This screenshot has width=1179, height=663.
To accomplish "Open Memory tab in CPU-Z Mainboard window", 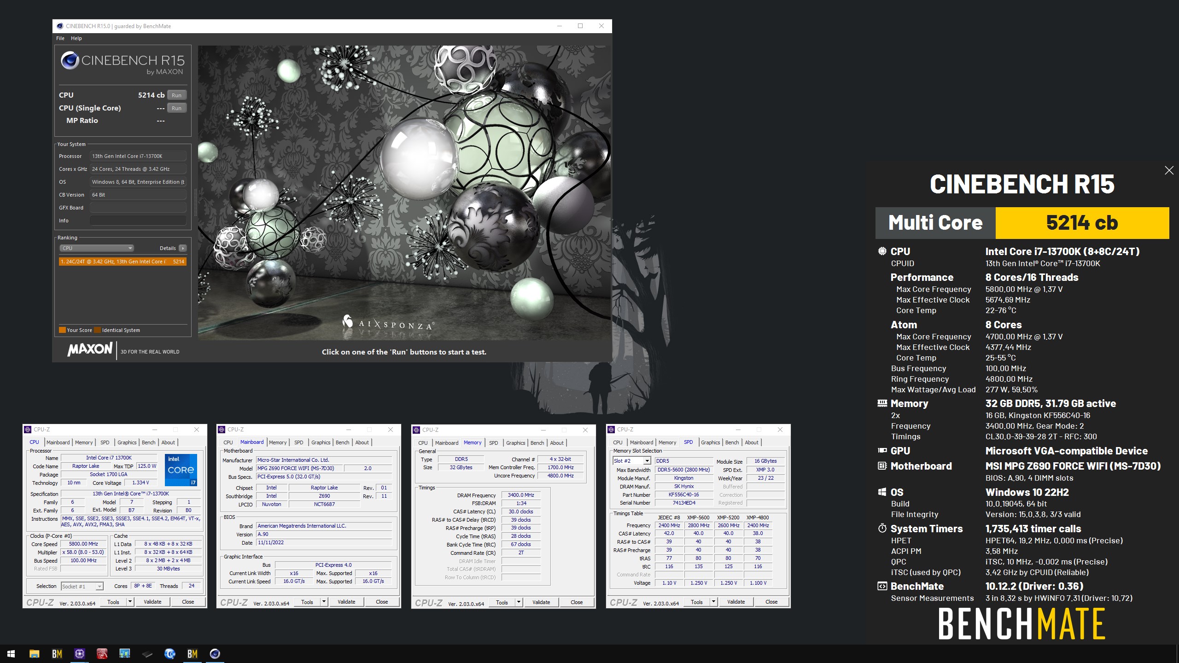I will coord(278,442).
